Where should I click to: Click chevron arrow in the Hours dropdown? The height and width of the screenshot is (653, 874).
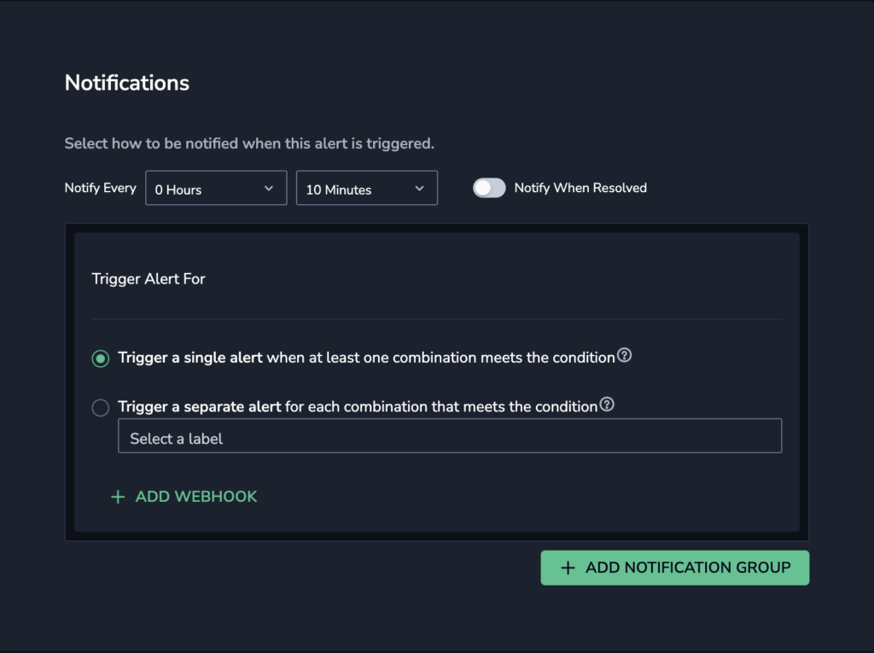click(x=269, y=189)
